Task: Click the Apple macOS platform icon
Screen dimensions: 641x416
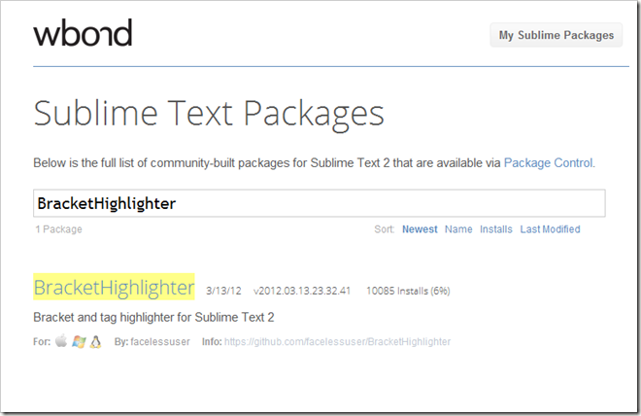Action: click(x=61, y=342)
